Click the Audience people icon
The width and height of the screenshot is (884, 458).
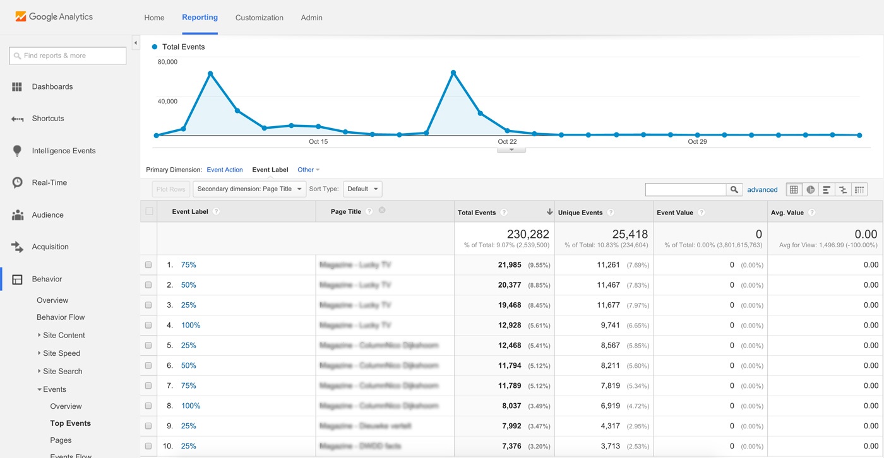click(17, 215)
